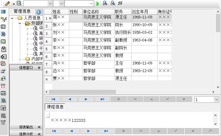This screenshot has width=221, height=136.
Task: Click the second binoculars find-next icon
Action: point(112,3)
